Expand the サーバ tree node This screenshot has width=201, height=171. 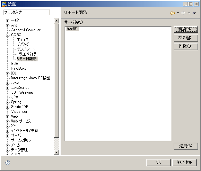point(8,136)
